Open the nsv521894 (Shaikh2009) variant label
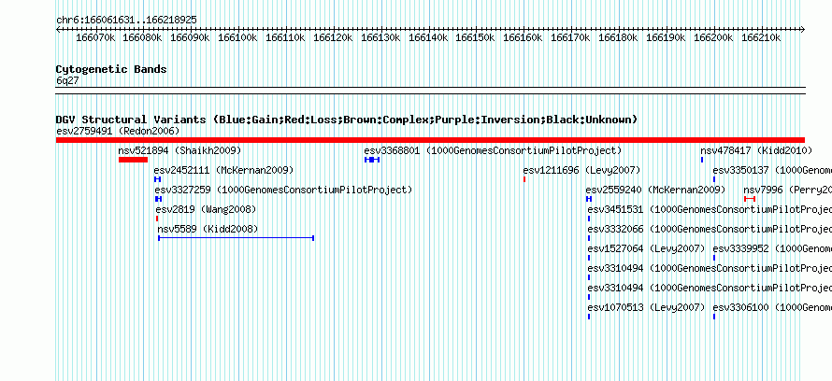The image size is (832, 381). tap(179, 150)
